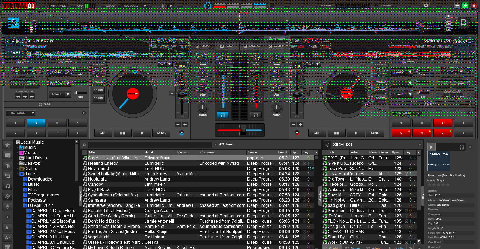Trigger hotcue pad 2 on left deck

point(36,123)
